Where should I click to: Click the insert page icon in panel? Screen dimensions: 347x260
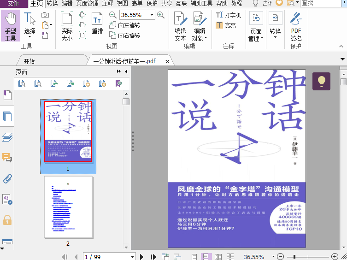click(x=86, y=83)
